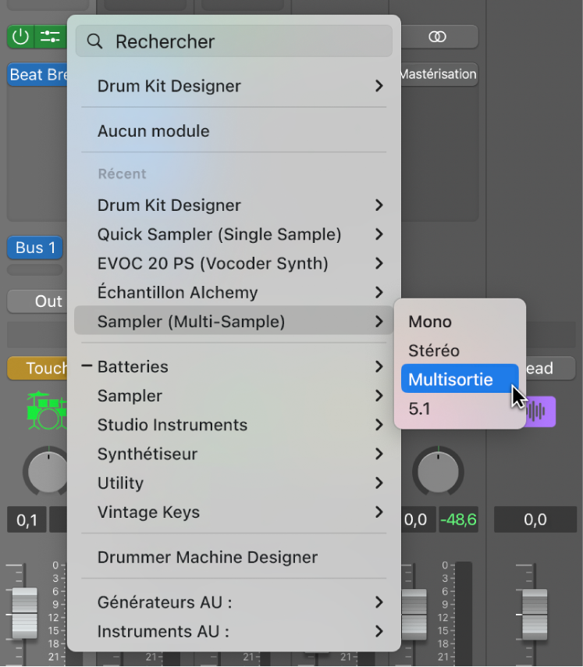The image size is (583, 667).
Task: Open channel strip settings sliders icon
Action: click(x=50, y=37)
